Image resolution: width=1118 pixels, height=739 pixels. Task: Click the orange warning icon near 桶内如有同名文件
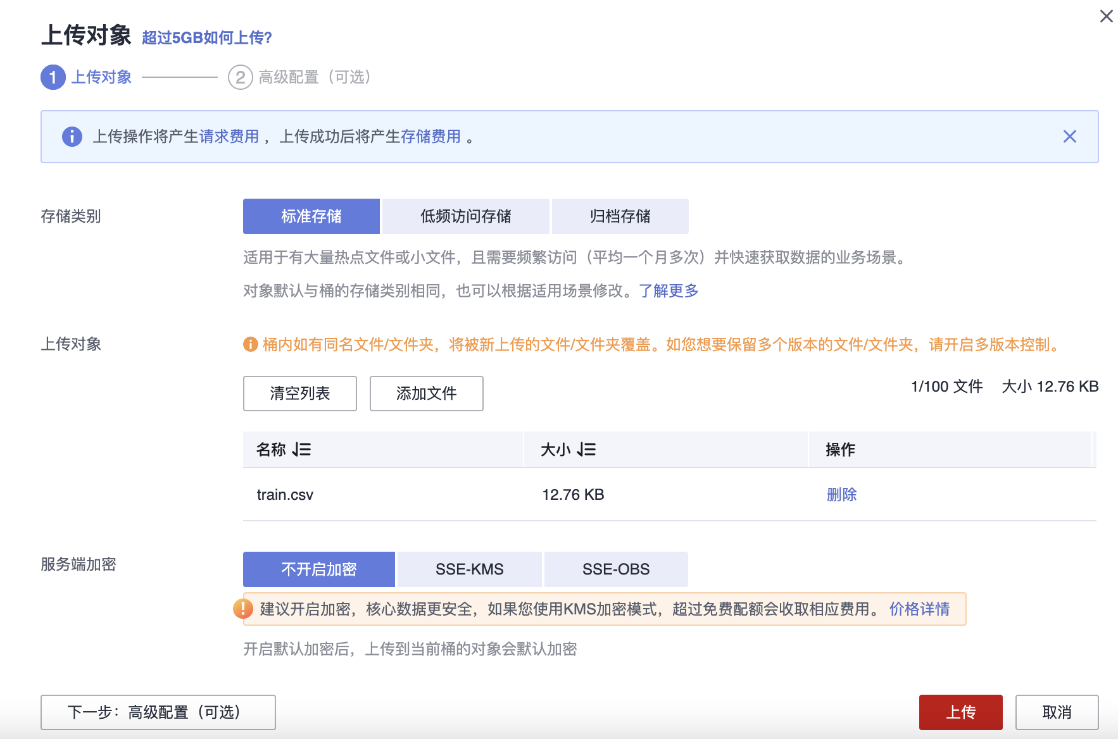point(251,344)
